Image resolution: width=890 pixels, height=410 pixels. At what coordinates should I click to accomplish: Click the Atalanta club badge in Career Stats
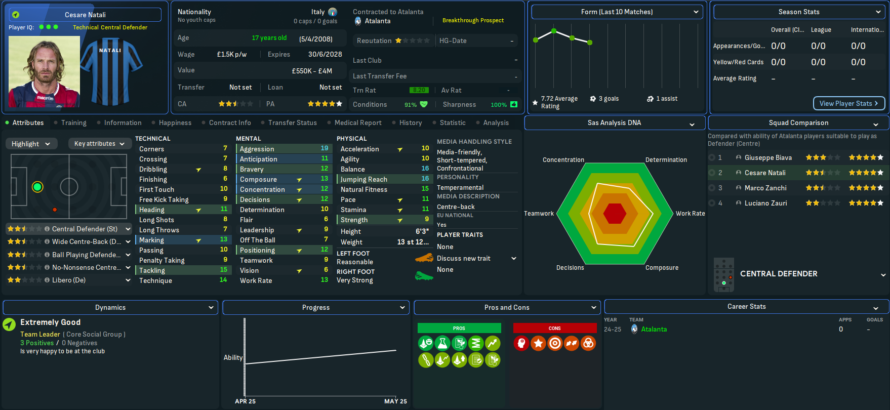pos(634,329)
